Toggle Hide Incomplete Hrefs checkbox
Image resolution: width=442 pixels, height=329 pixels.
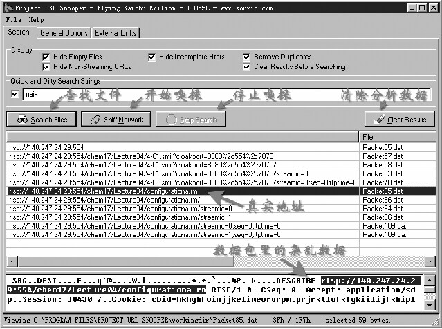pos(151,57)
